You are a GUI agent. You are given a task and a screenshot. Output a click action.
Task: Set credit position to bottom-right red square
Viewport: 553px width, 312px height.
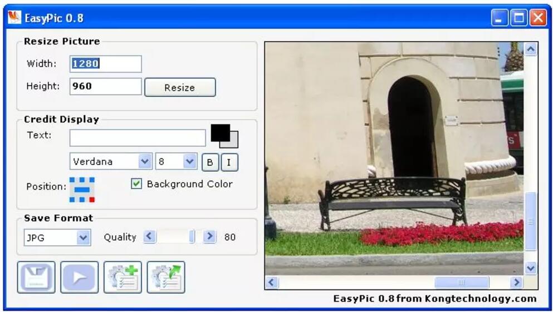point(92,200)
